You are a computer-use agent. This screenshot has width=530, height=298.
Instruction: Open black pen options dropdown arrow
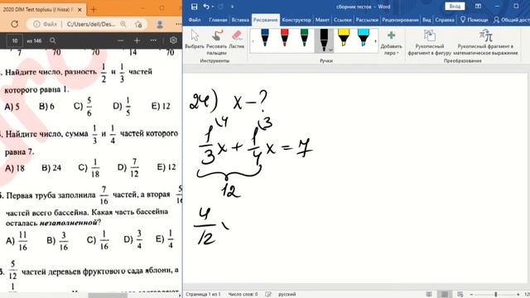[330, 50]
